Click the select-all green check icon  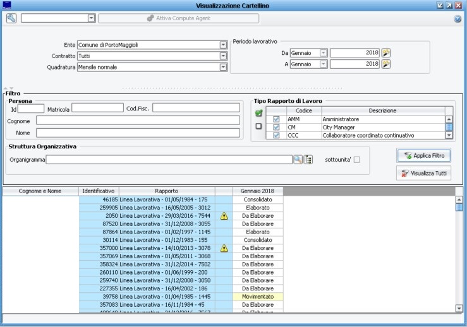pos(258,114)
